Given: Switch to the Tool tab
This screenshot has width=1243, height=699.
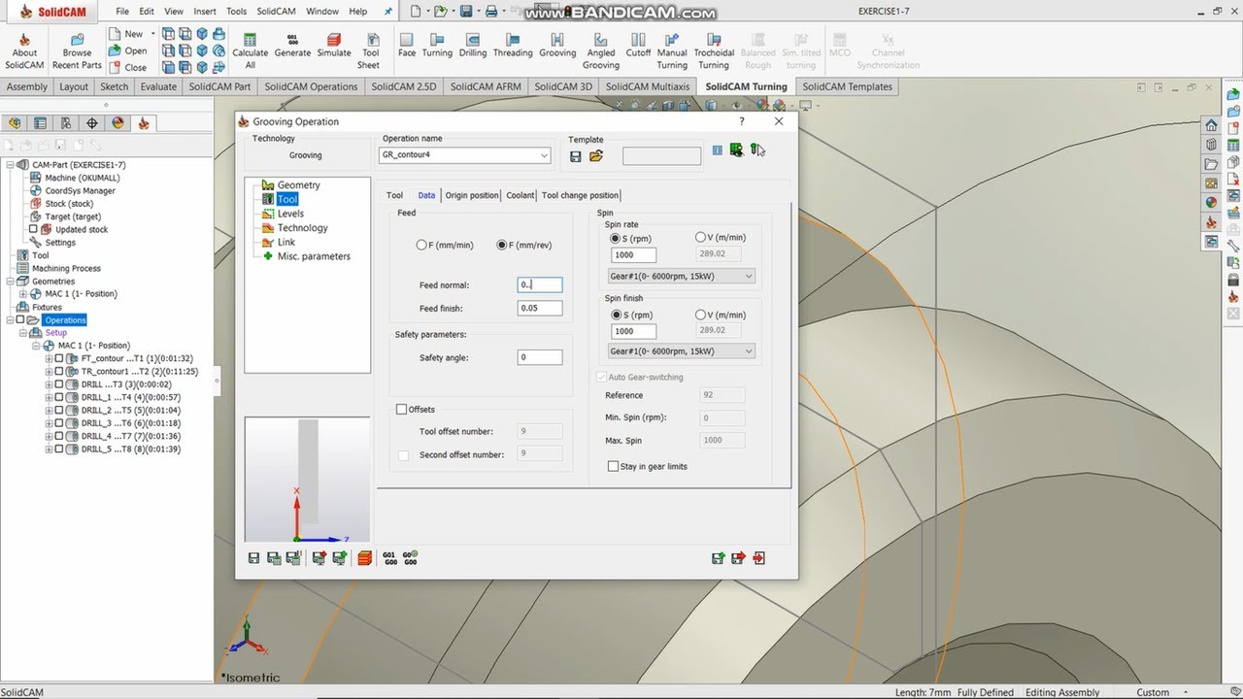Looking at the screenshot, I should [x=394, y=195].
